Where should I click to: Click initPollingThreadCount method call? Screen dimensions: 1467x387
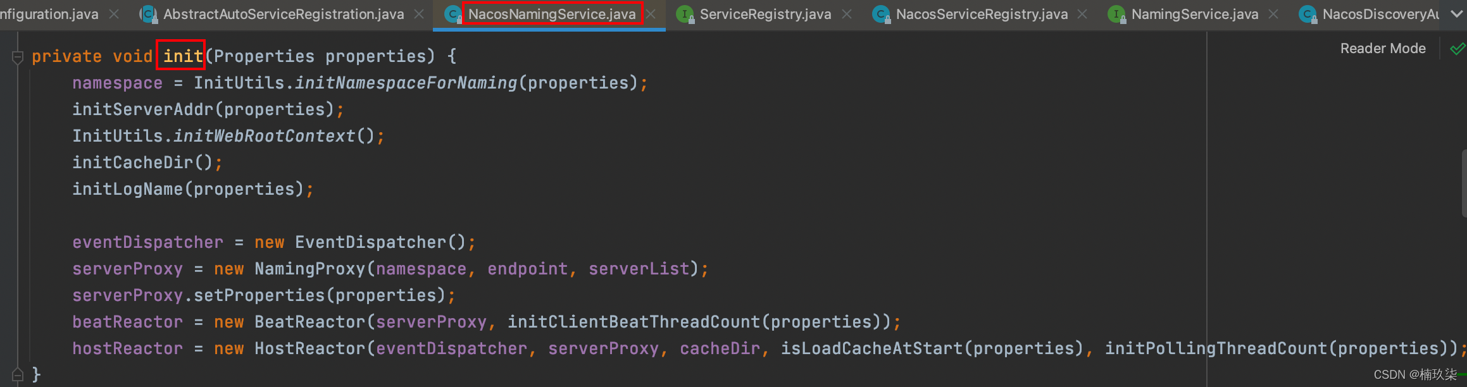pos(1216,348)
